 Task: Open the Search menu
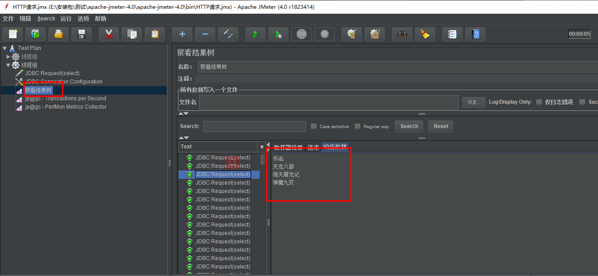tap(46, 19)
